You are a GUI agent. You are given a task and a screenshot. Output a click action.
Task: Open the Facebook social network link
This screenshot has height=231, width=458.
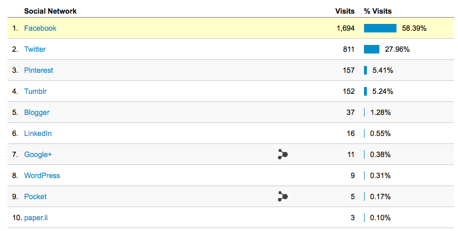pyautogui.click(x=40, y=28)
